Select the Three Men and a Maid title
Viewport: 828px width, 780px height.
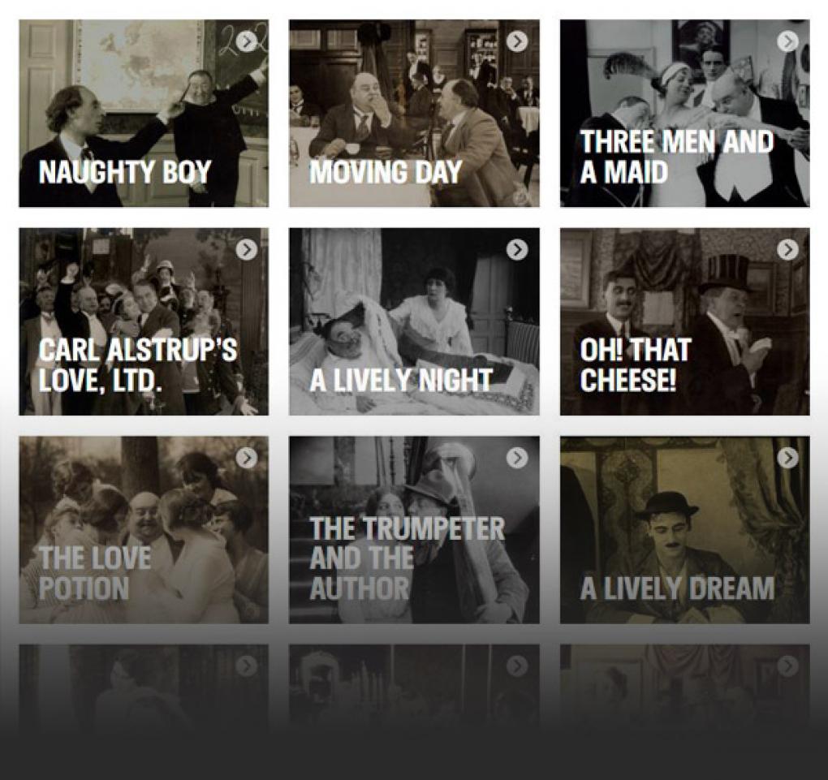pyautogui.click(x=676, y=157)
